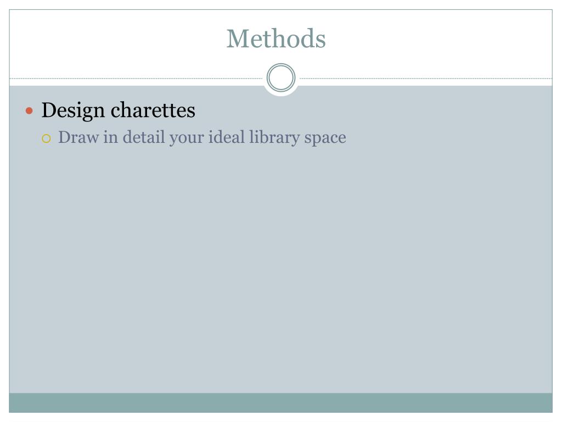Screen dimensions: 562x422
Task: Select the hollow yellow bullet before Draw
Action: click(x=46, y=138)
